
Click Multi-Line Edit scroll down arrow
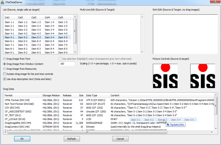click(x=142, y=52)
